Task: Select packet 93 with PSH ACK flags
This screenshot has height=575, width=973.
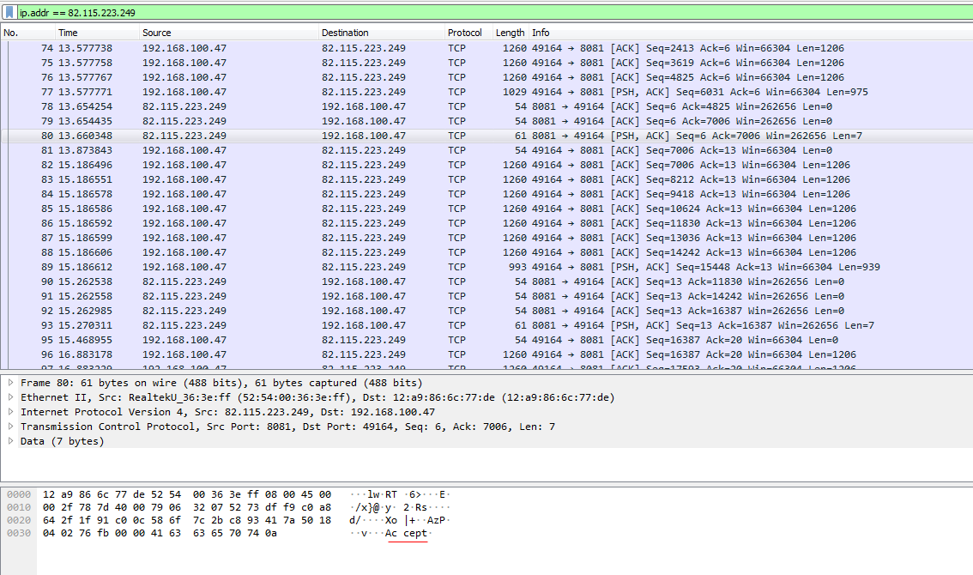Action: coord(257,324)
